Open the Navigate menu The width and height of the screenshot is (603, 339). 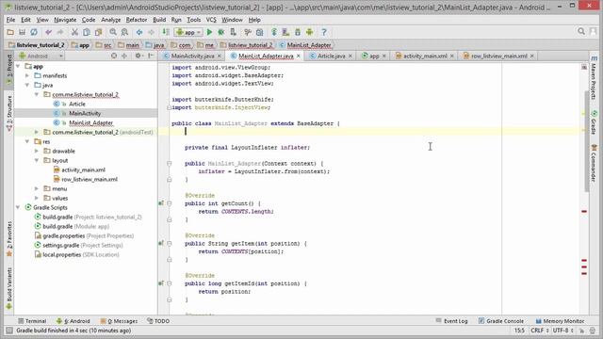click(x=65, y=20)
